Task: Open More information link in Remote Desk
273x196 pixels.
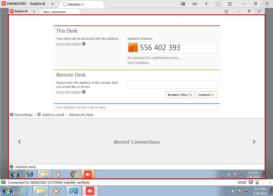Action: click(69, 92)
